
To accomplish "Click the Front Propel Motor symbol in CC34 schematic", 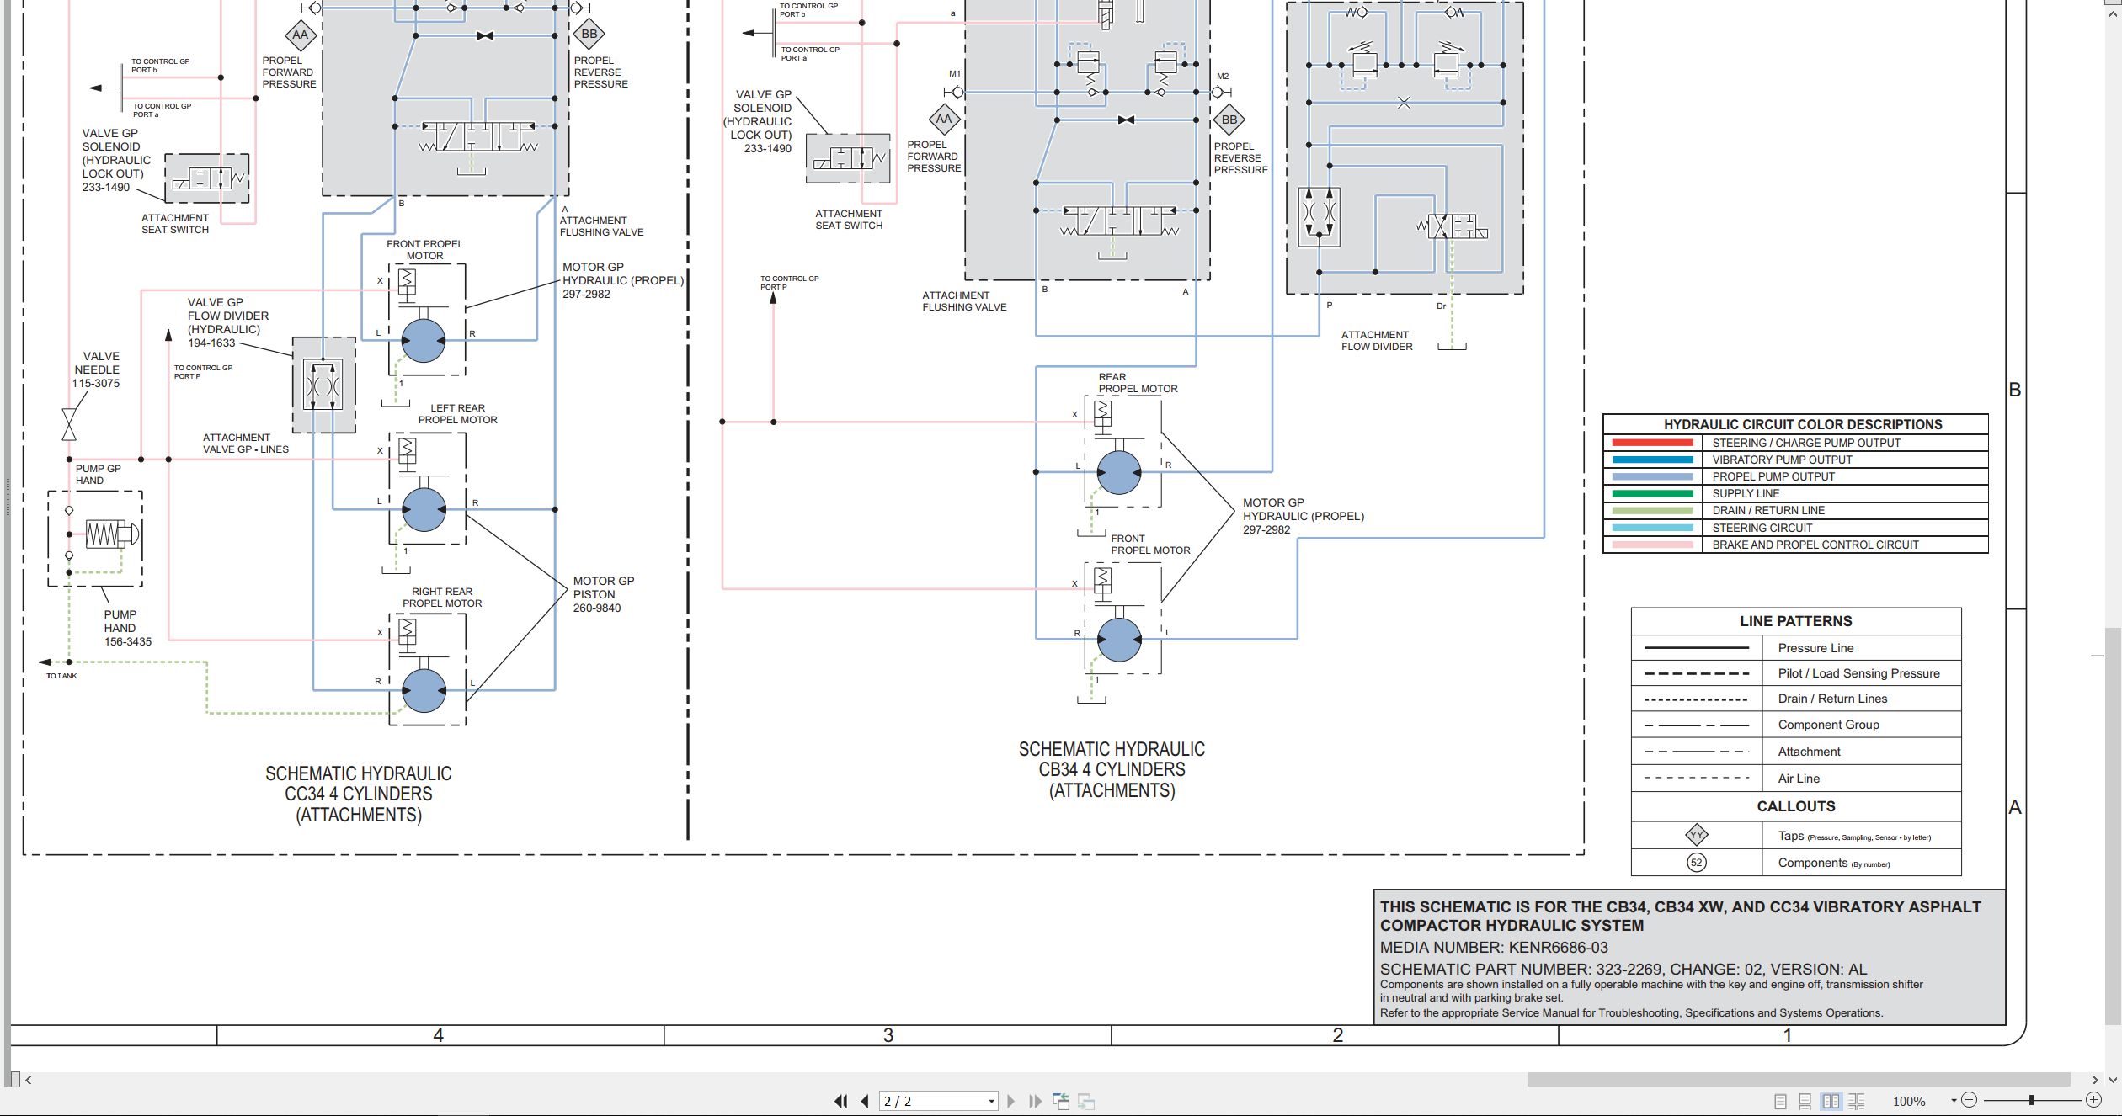I will click(x=424, y=341).
